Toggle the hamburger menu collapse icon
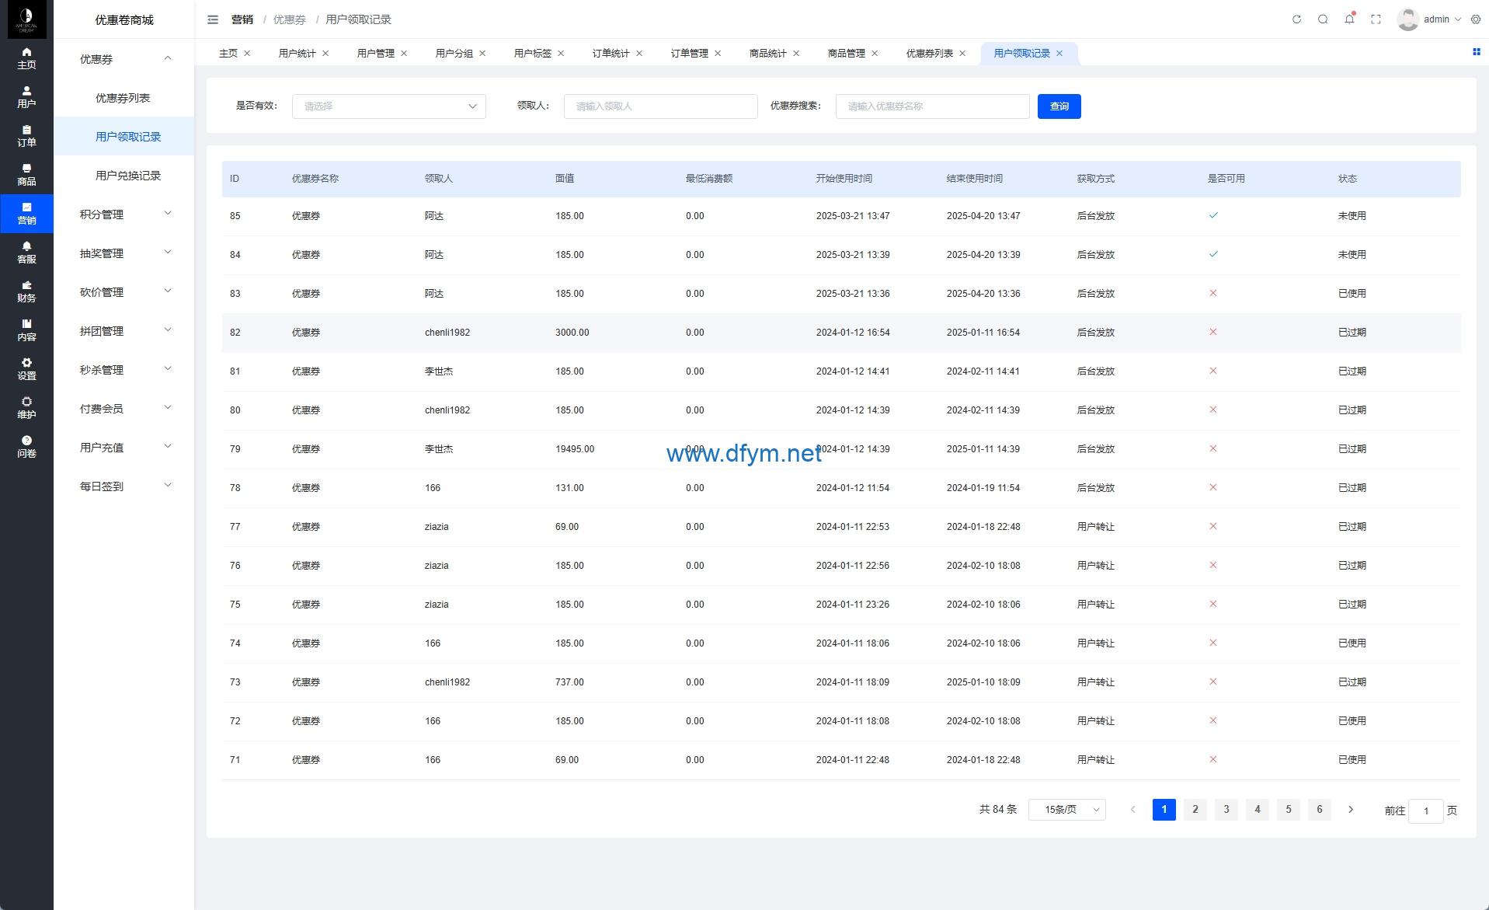This screenshot has height=910, width=1489. (x=213, y=19)
